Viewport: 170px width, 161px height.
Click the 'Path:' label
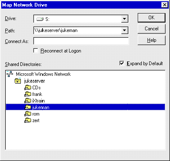10,31
